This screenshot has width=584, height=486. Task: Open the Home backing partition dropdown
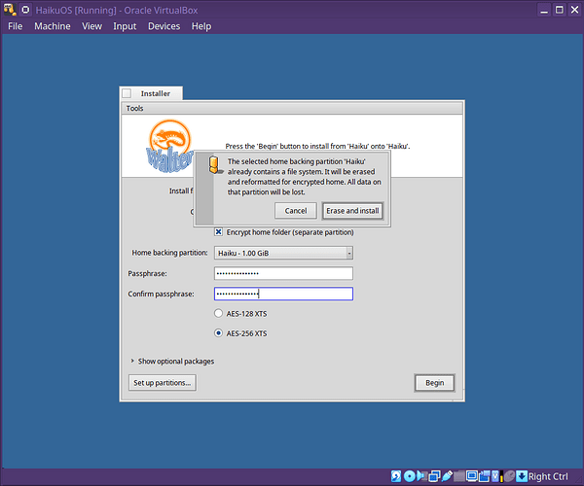[x=283, y=253]
